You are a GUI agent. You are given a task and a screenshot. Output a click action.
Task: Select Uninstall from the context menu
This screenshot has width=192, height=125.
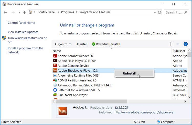point(134,73)
